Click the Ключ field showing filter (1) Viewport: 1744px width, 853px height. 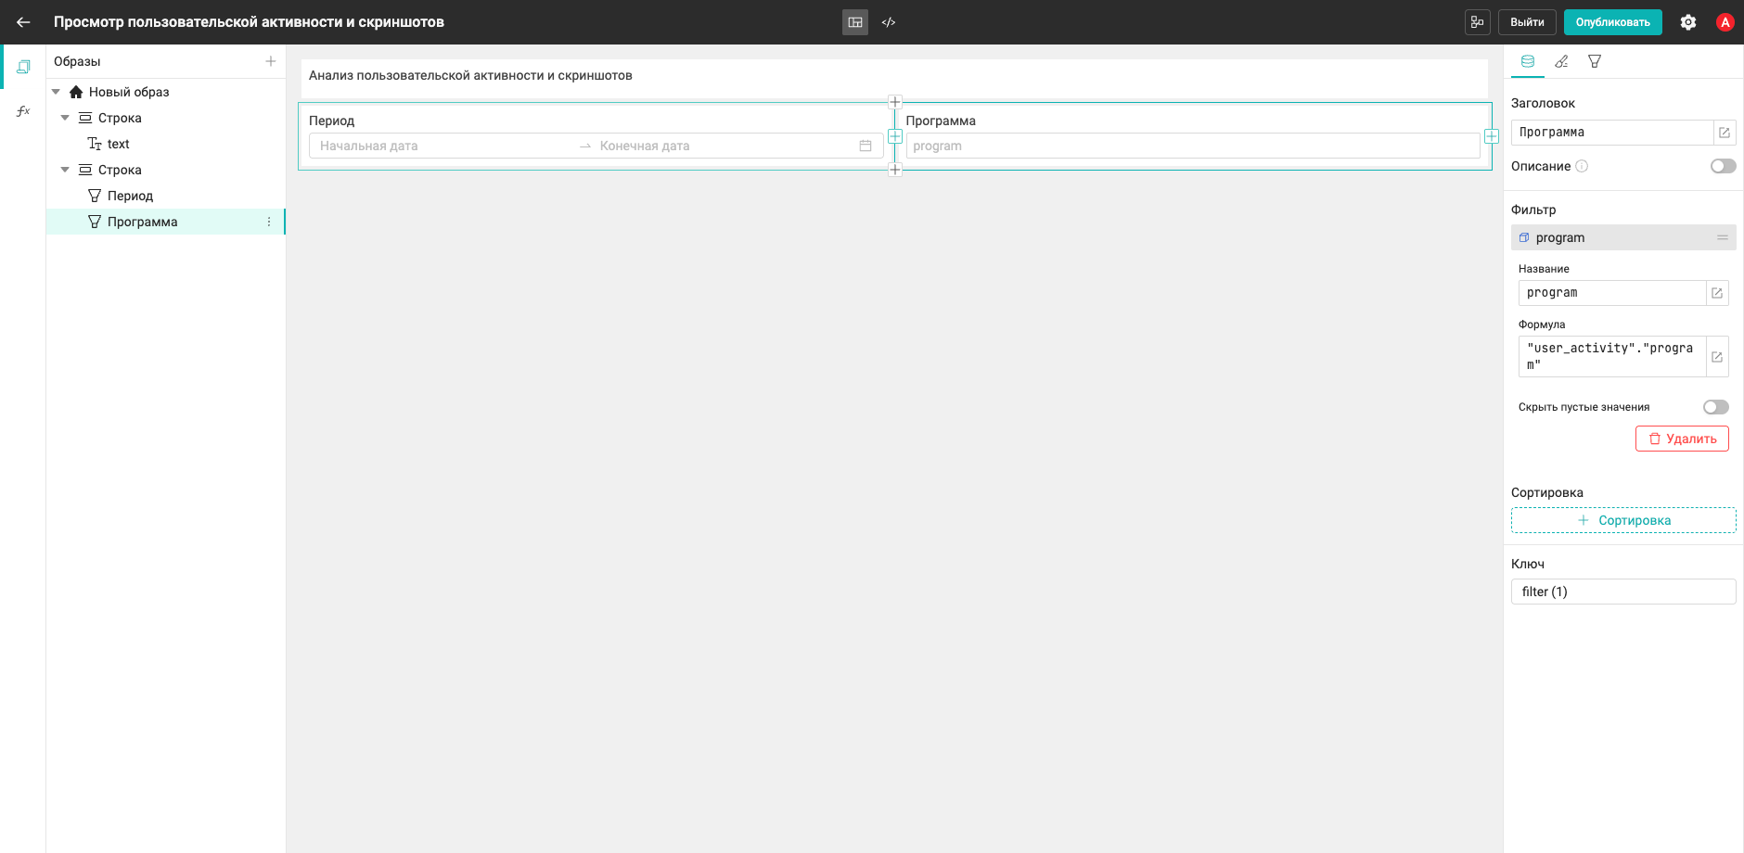[1623, 592]
